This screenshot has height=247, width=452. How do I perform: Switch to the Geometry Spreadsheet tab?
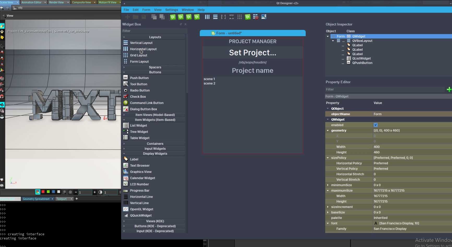[36, 199]
